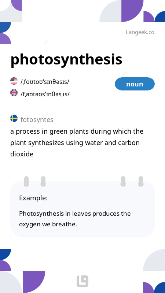The width and height of the screenshot is (165, 293).
Task: Click the inner right binder ring on card
Action: pos(123,181)
